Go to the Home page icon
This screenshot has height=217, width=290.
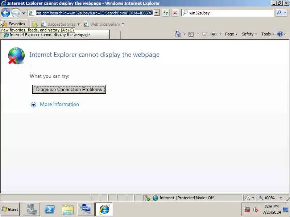click(178, 34)
